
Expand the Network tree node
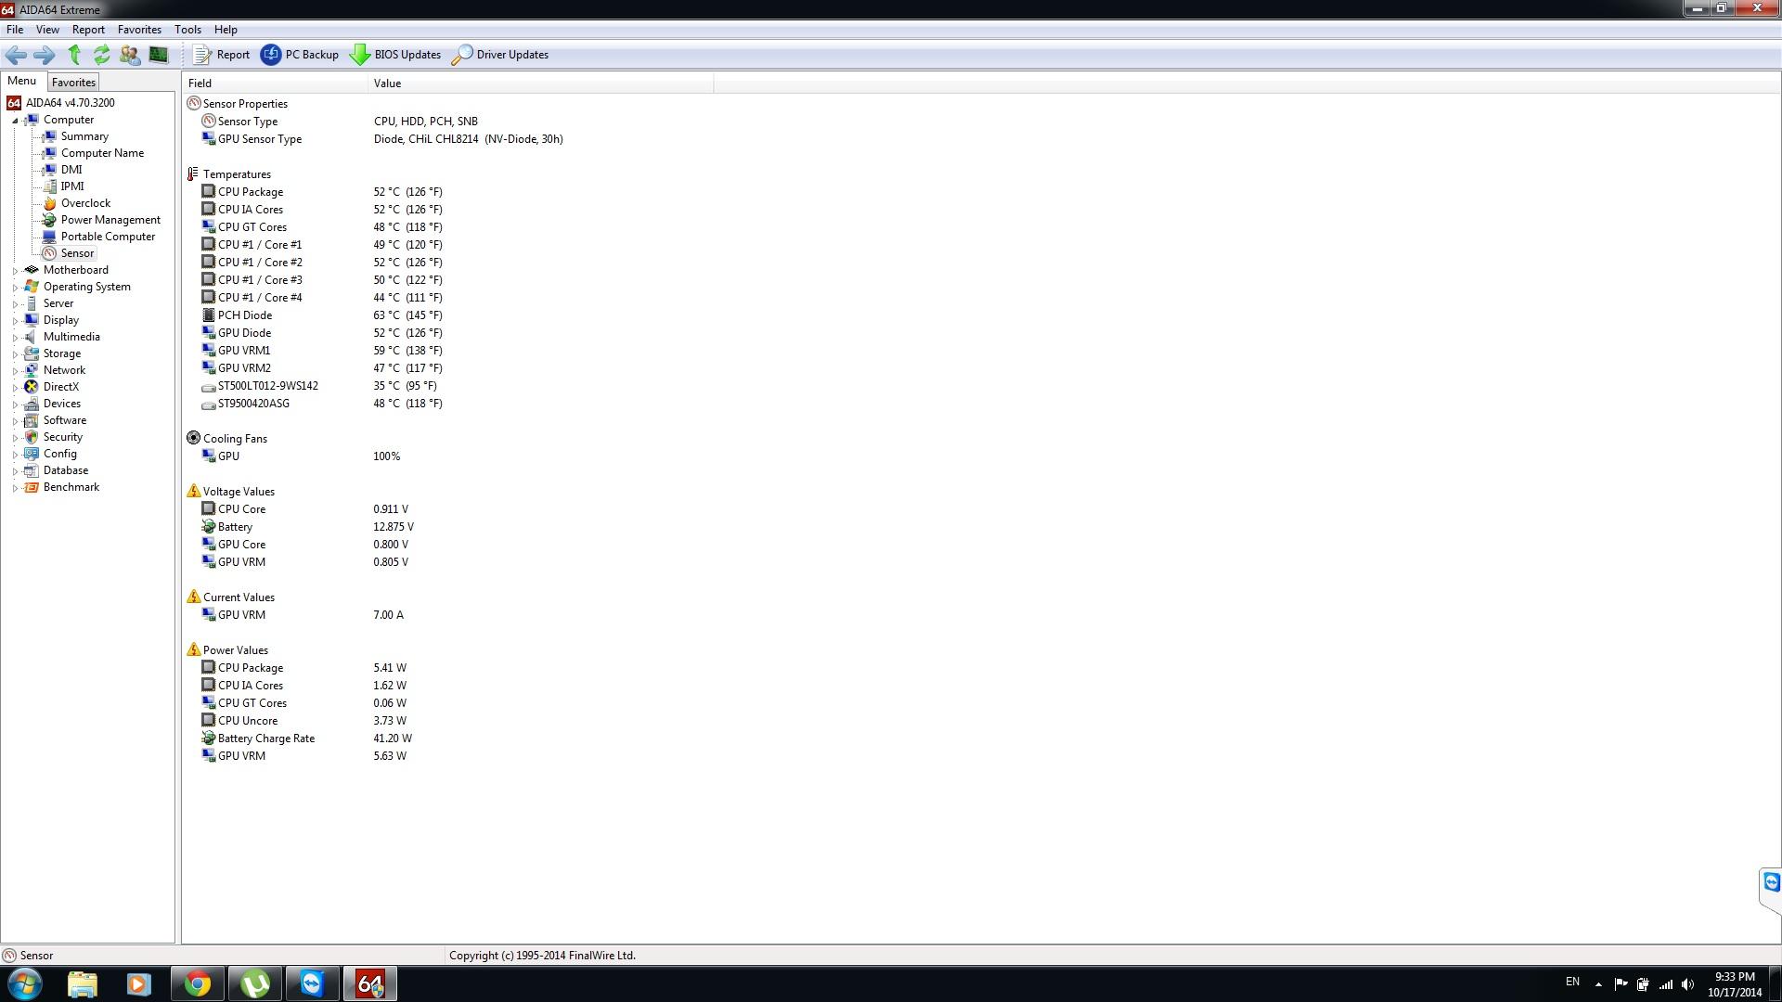[x=15, y=371]
